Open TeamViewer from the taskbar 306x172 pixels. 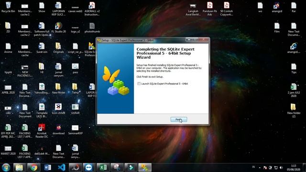point(89,168)
